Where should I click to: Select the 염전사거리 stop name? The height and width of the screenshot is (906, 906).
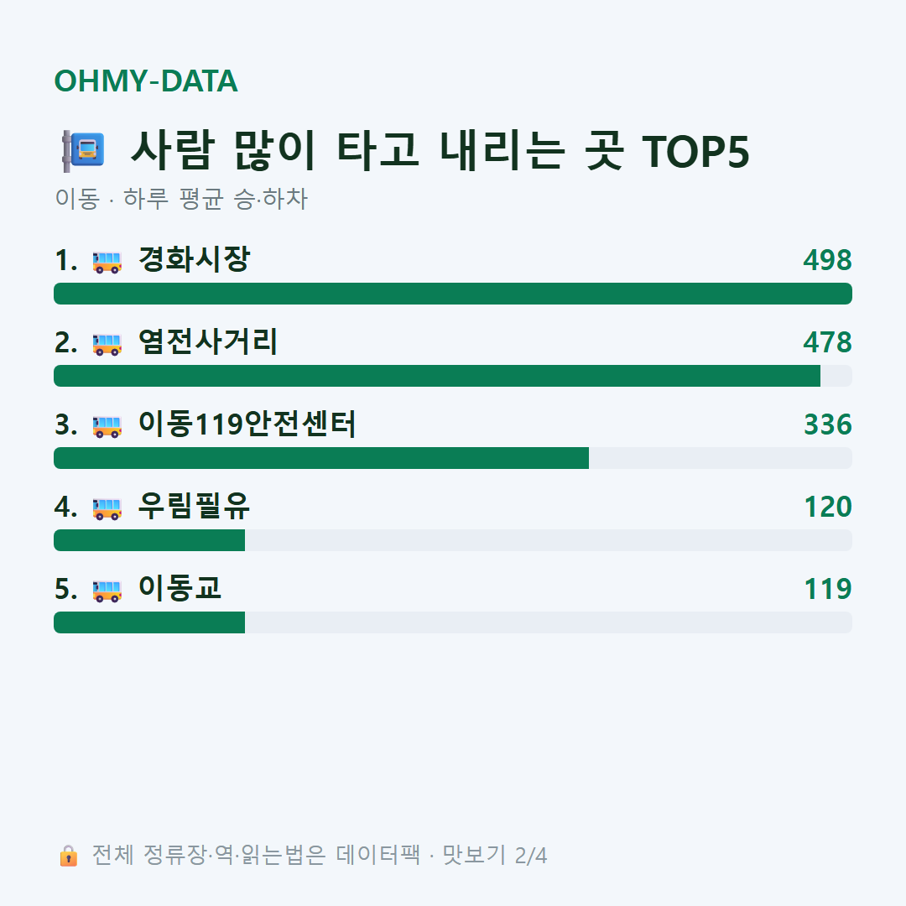tap(208, 341)
